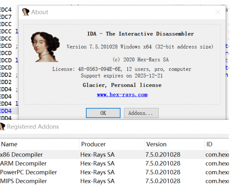
Task: Click the Registered Addons window icon
Action: [2, 126]
